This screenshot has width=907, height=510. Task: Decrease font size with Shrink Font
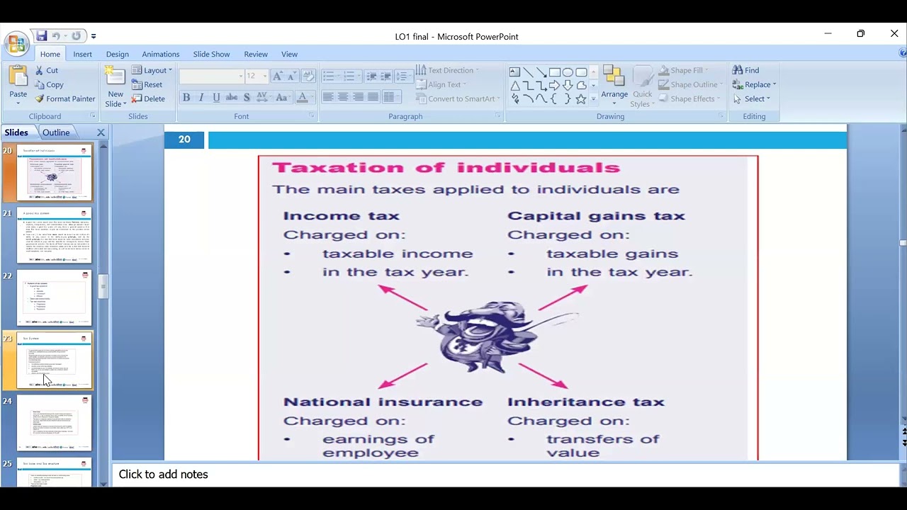point(291,76)
